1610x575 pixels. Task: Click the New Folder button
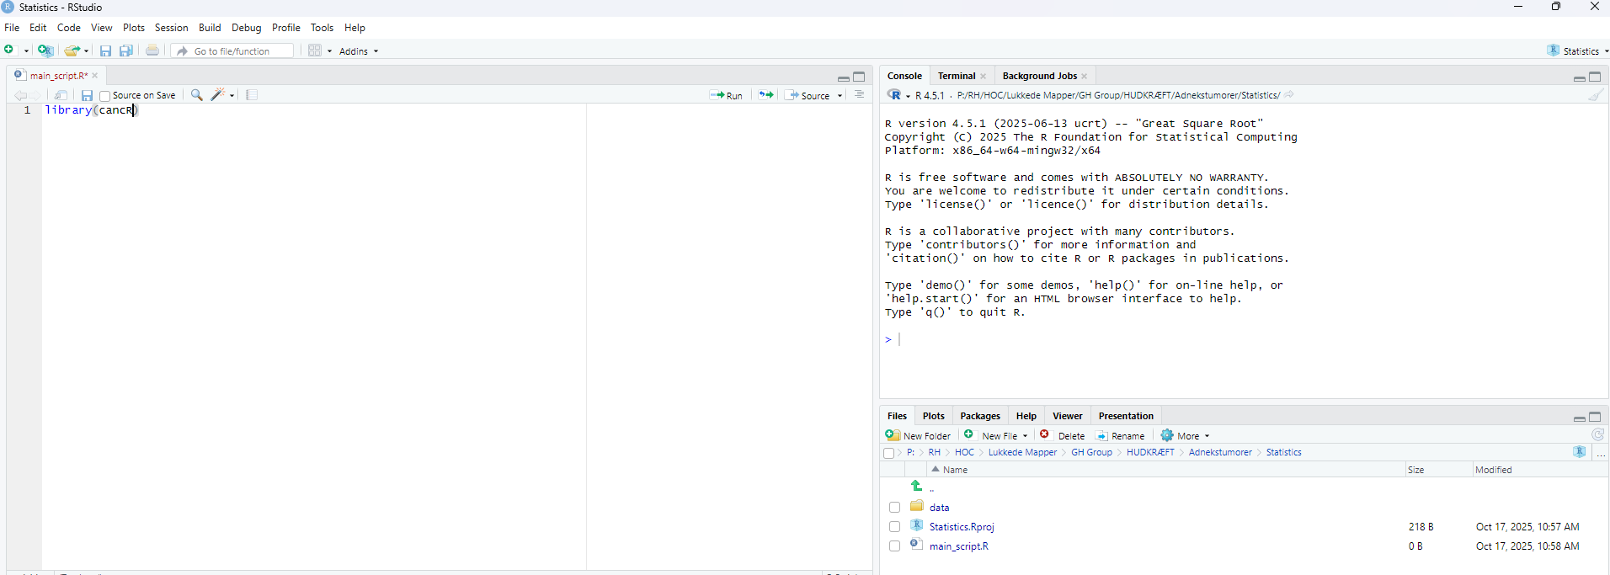point(918,436)
